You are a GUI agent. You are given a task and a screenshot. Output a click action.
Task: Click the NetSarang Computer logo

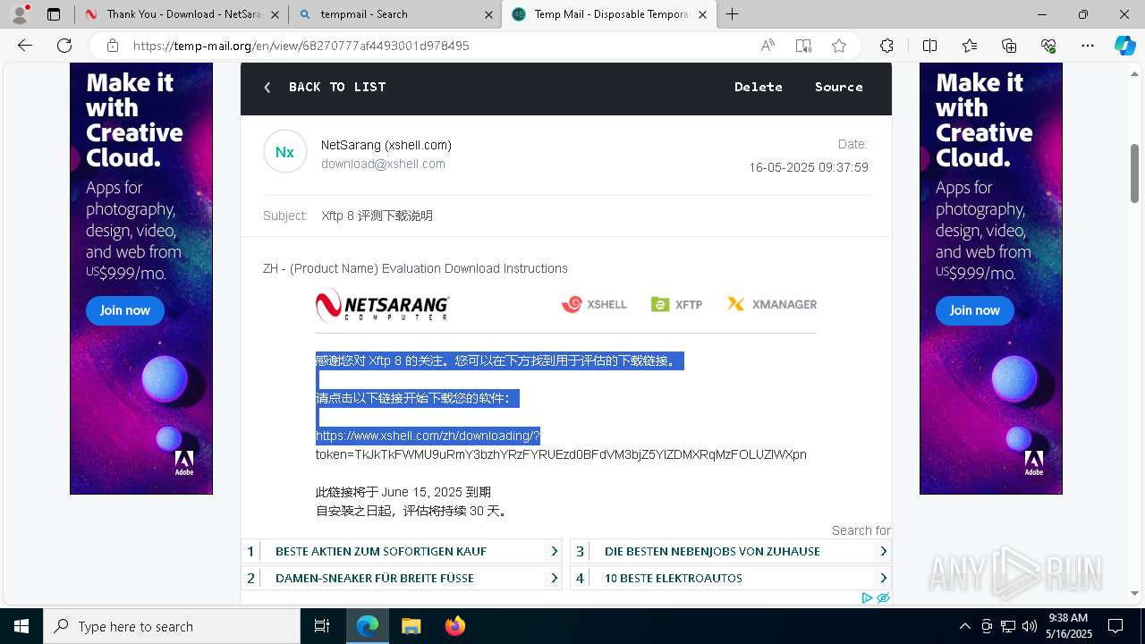point(382,304)
